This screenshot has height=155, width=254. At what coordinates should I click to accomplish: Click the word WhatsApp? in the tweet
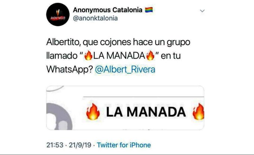tap(69, 69)
